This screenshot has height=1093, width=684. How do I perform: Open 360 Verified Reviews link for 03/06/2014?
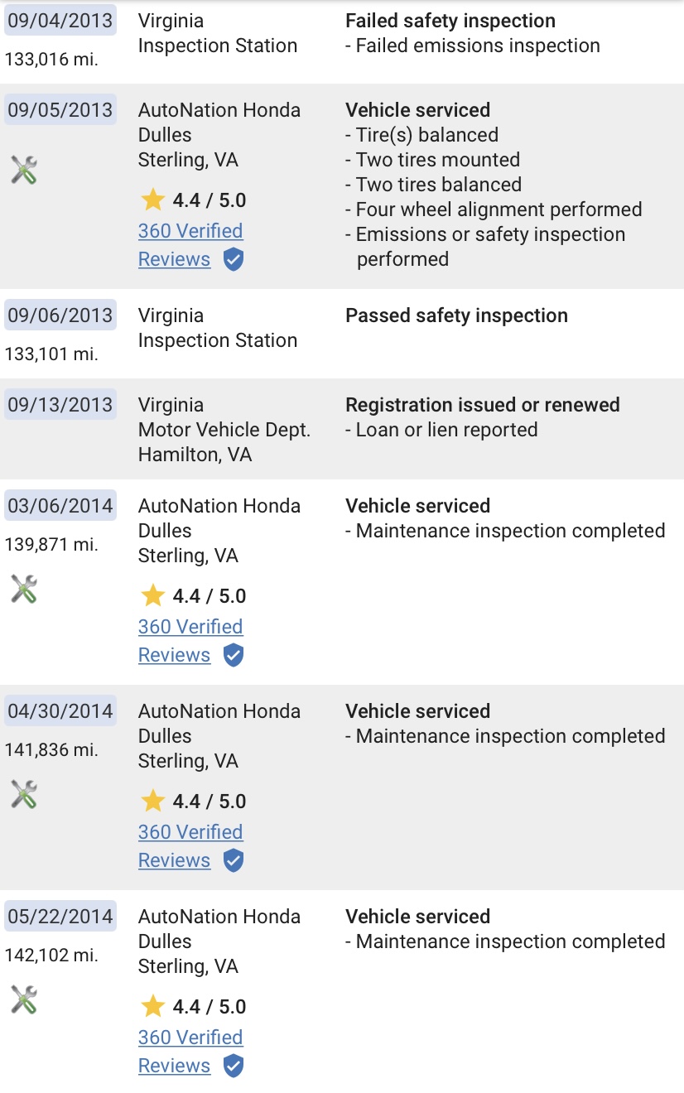pyautogui.click(x=190, y=641)
